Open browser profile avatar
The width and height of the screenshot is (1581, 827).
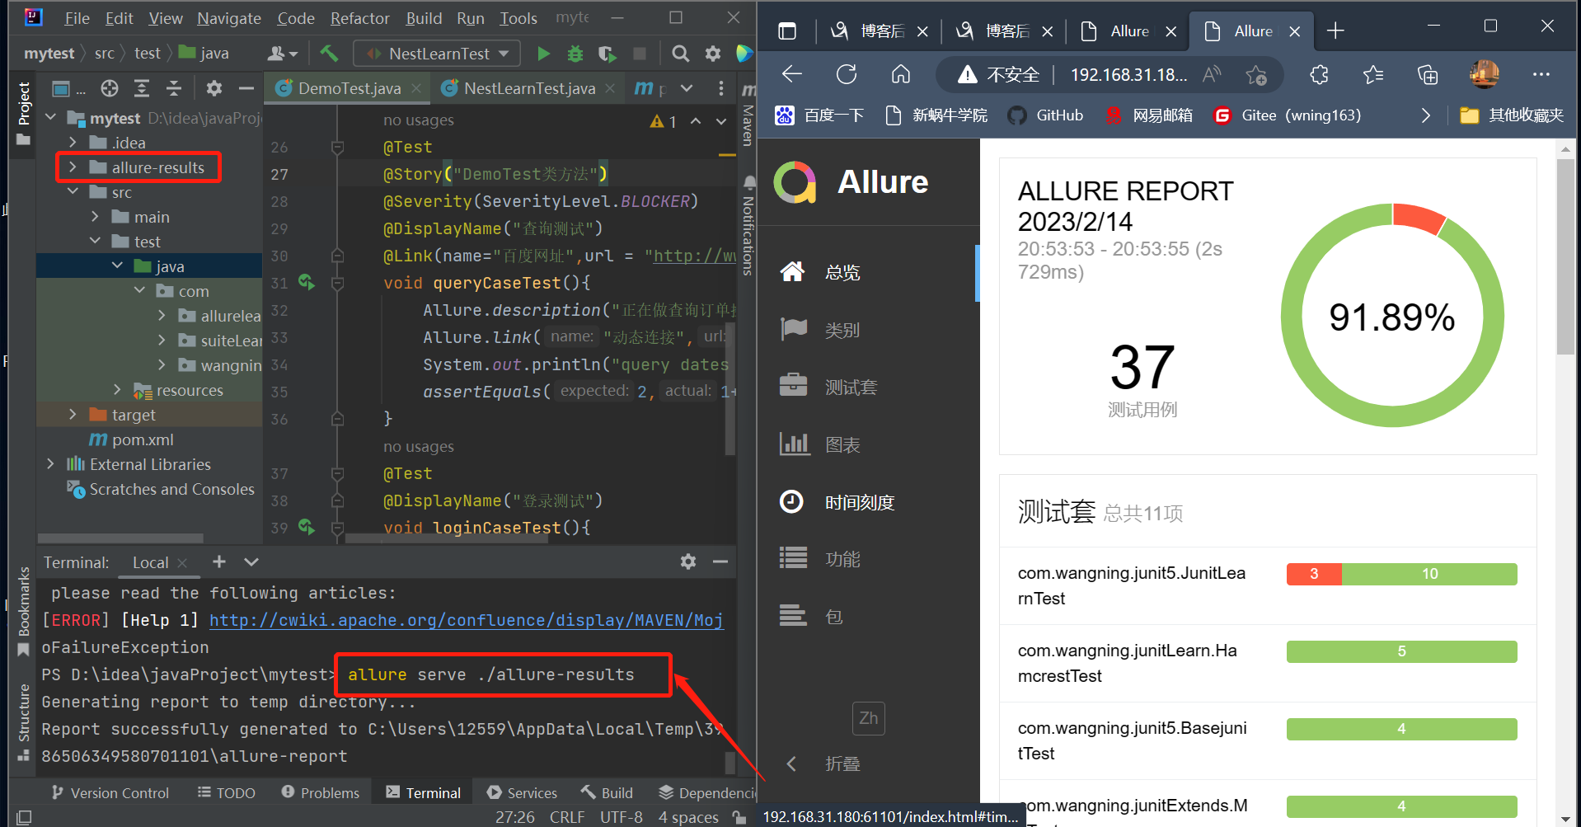point(1485,75)
